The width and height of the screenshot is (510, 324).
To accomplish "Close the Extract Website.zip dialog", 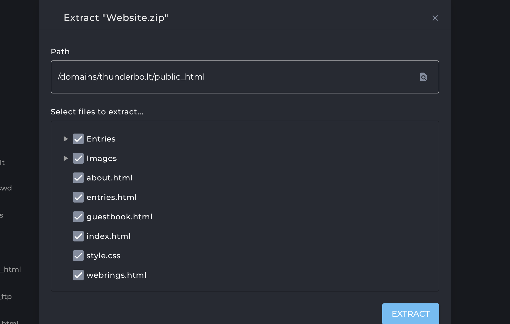I will coord(435,18).
